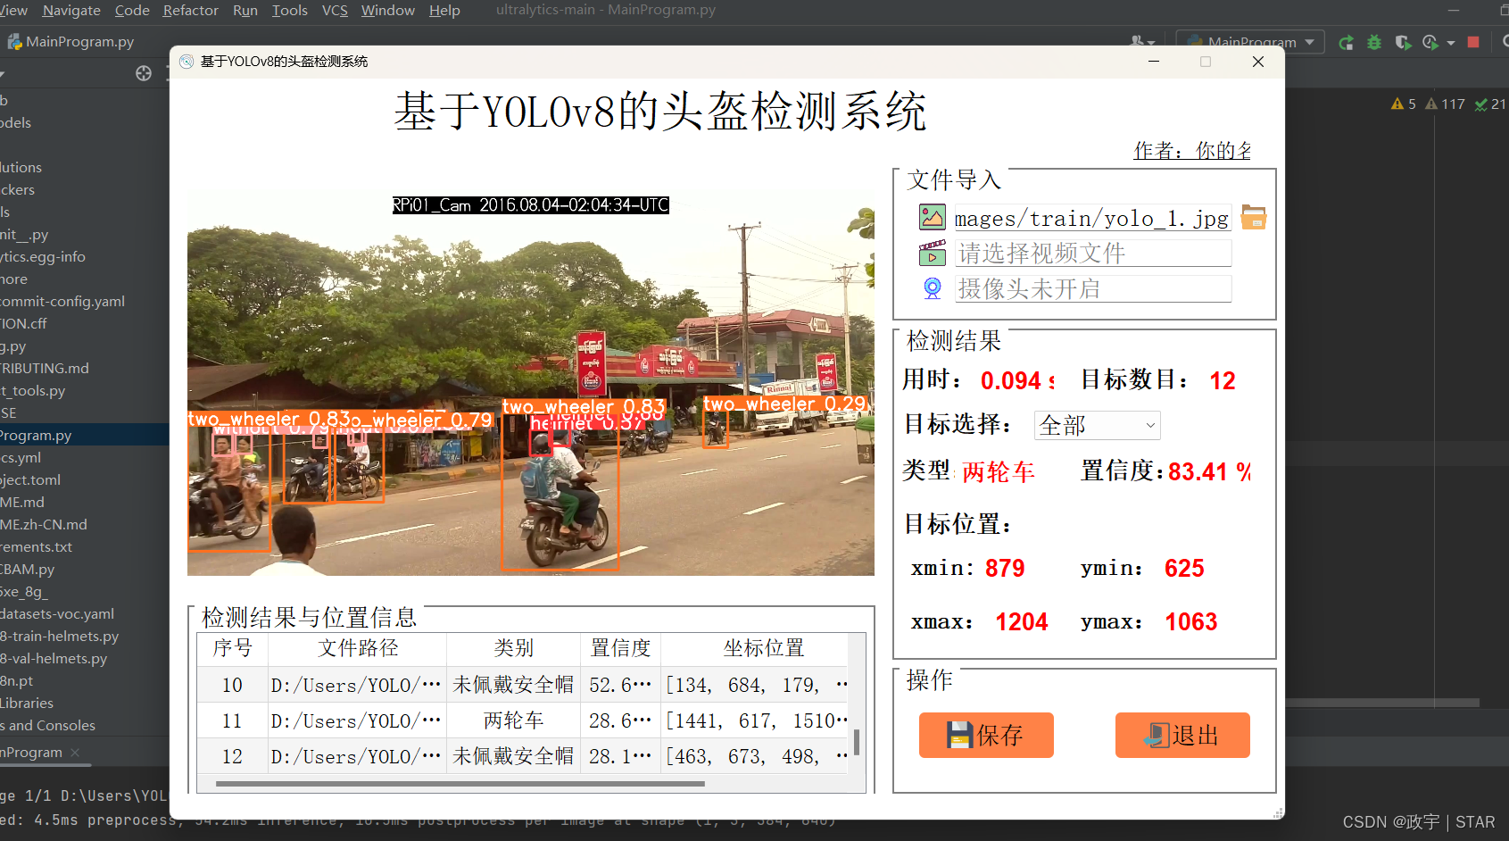The height and width of the screenshot is (841, 1509).
Task: Select RIBUTING.md in project tree
Action: (45, 368)
